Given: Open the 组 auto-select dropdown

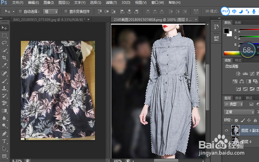Looking at the screenshot, I should point(50,11).
